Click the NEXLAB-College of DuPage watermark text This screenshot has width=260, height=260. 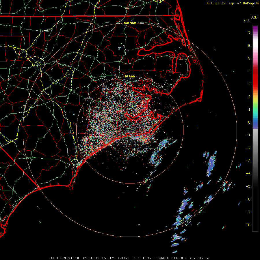coord(233,3)
